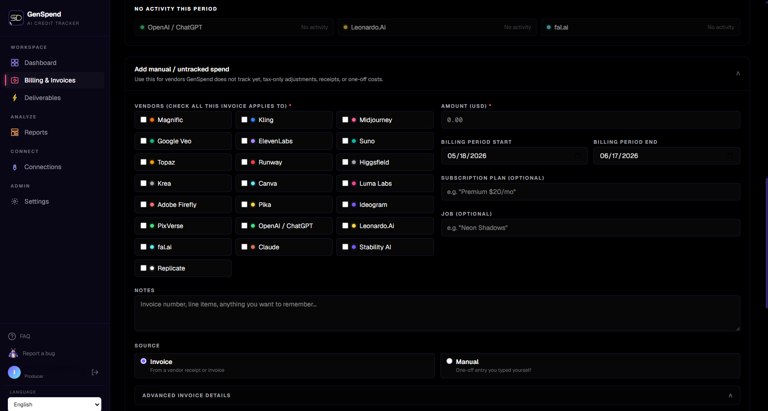Screen dimensions: 768x411
Task: Enable the Runway vendor checkbox
Action: 244,162
